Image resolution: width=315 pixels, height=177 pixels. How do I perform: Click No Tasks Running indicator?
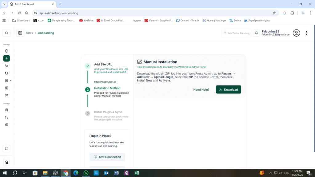(x=237, y=33)
